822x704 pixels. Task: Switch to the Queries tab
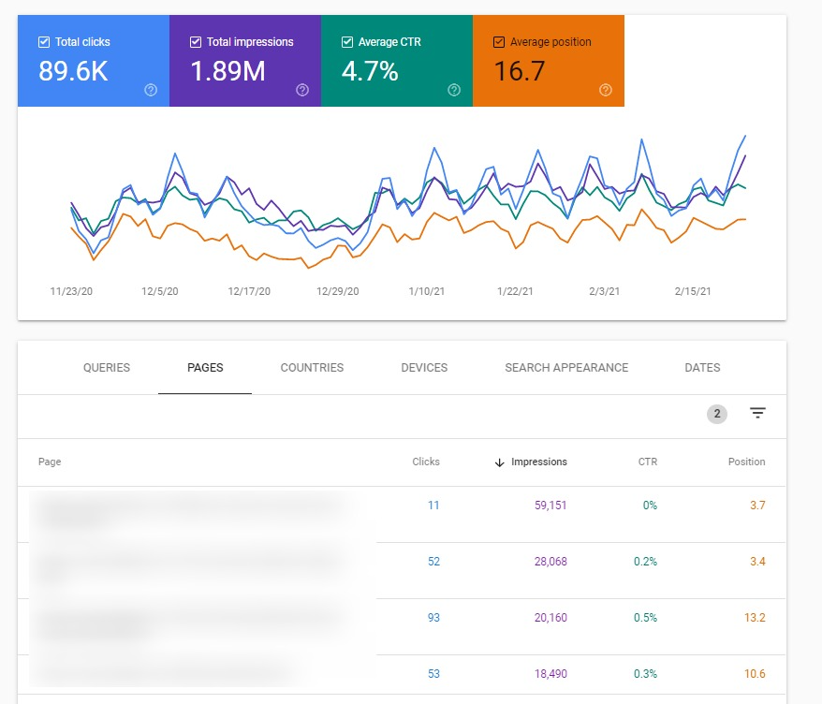tap(106, 368)
